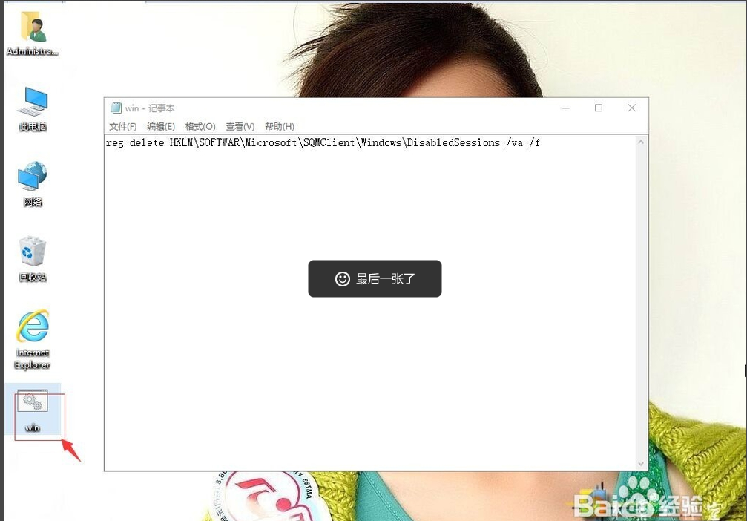747x521 pixels.
Task: Click the win - 记事本 title bar
Action: tap(376, 108)
